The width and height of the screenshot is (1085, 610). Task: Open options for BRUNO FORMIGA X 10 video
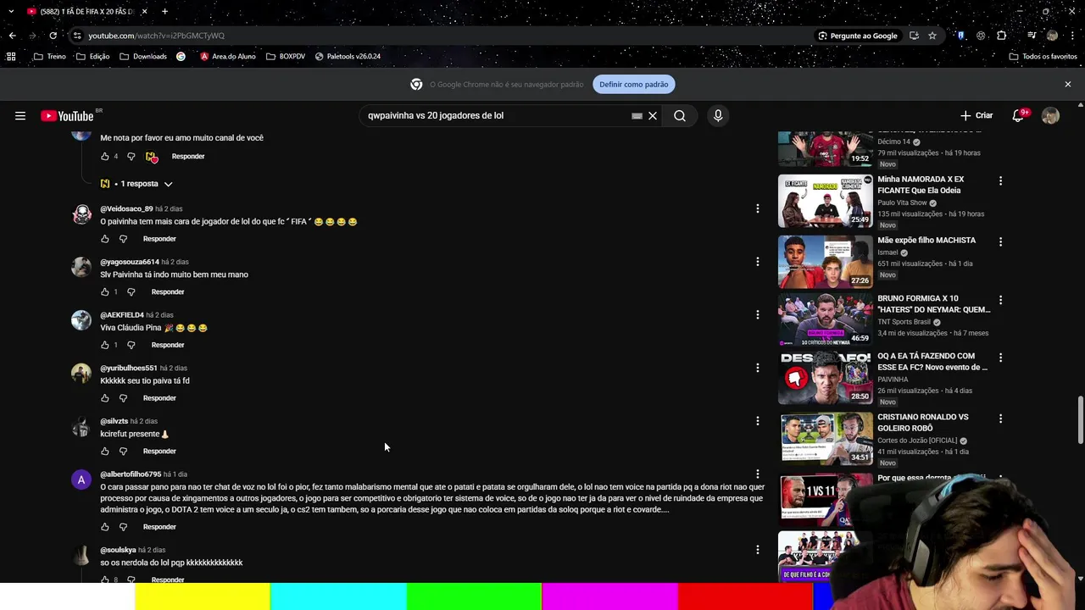point(1000,299)
